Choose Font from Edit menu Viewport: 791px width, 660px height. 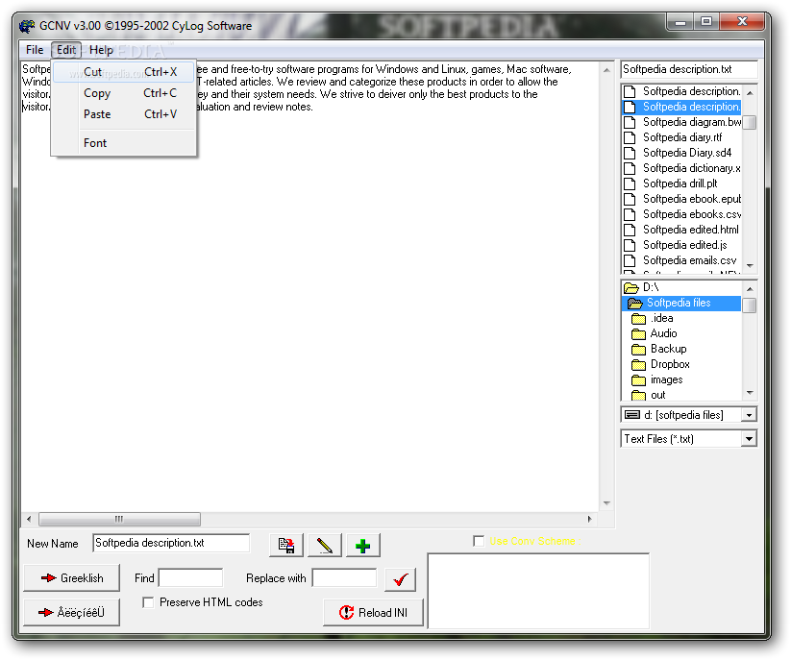[124, 143]
